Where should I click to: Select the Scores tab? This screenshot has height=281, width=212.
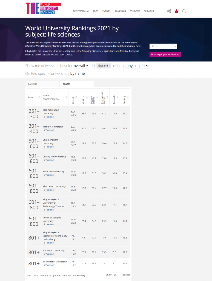(x=77, y=84)
